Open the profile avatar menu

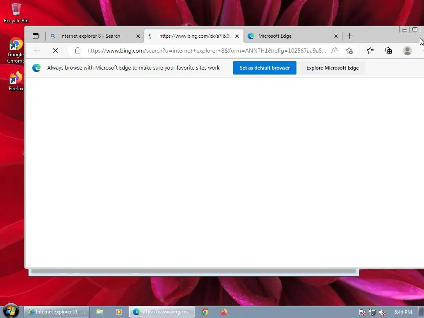click(407, 51)
